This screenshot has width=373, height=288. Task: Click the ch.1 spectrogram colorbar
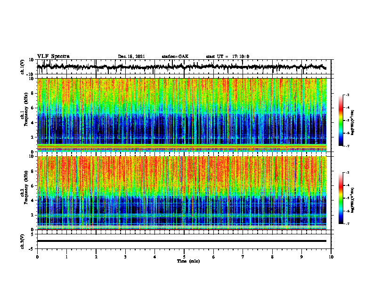[341, 120]
